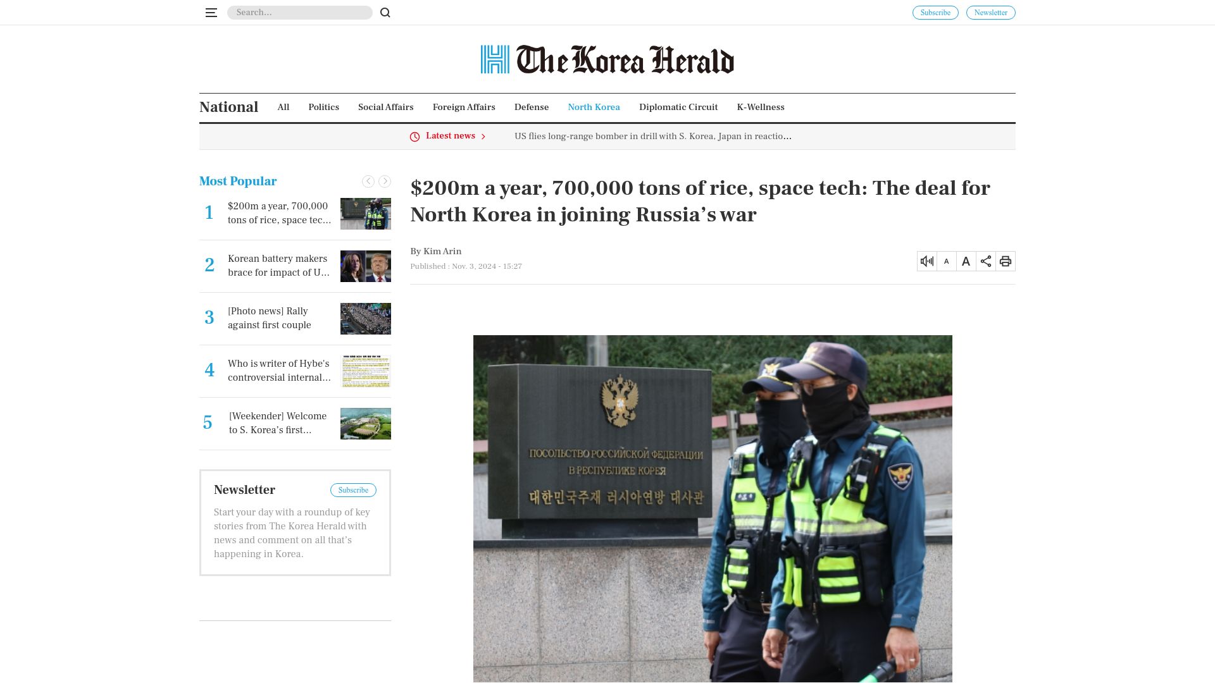Image resolution: width=1215 pixels, height=683 pixels.
Task: Click the sidebar Newsletter heading
Action: [x=244, y=490]
